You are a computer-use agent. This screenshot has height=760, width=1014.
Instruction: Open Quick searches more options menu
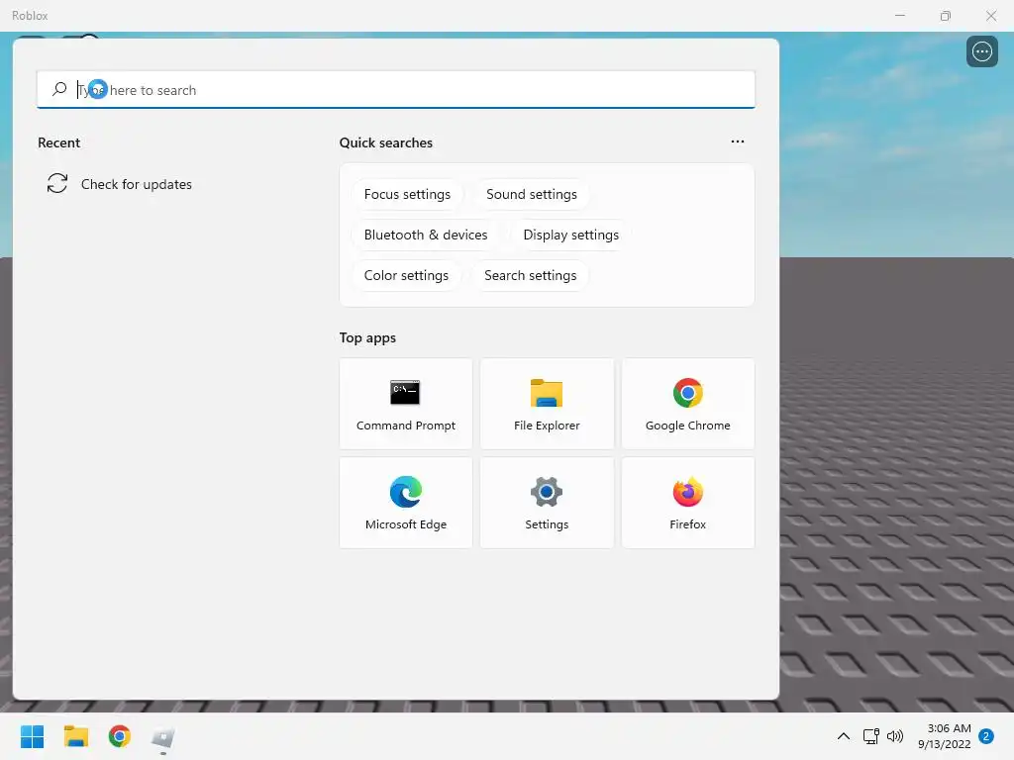click(x=737, y=142)
